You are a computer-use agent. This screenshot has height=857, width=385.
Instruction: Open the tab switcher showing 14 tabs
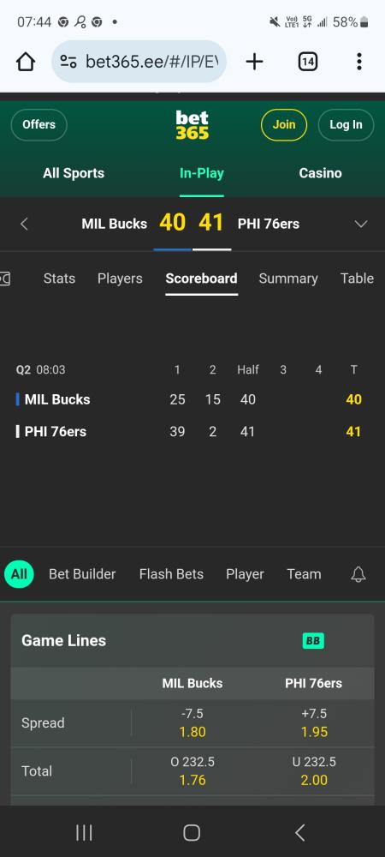tap(307, 62)
